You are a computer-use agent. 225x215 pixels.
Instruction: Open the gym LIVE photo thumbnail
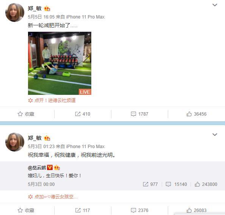pyautogui.click(x=59, y=63)
